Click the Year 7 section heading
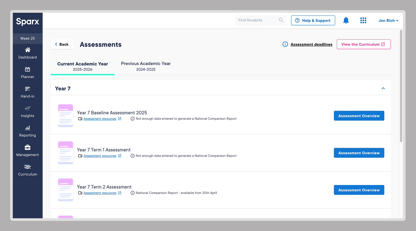Viewport: 416px width, 231px height. [63, 89]
